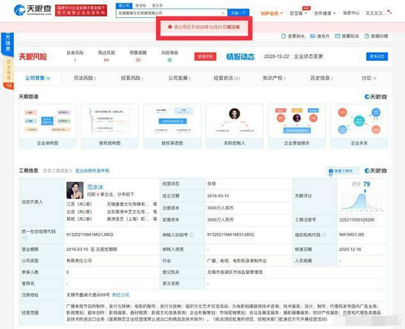Expand the 百宝箱 menu
Screen dimensions: 405x329
(x=298, y=13)
